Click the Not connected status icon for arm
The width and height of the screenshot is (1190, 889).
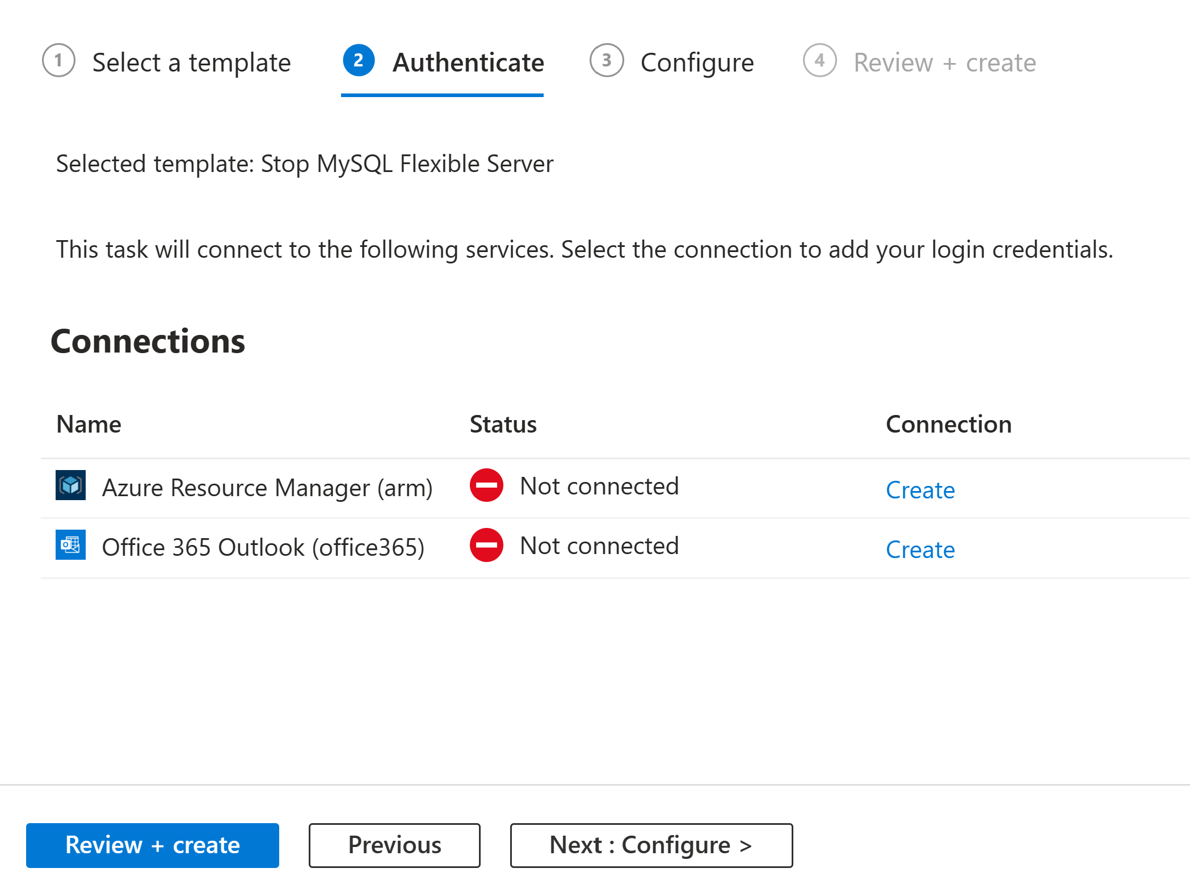tap(486, 486)
